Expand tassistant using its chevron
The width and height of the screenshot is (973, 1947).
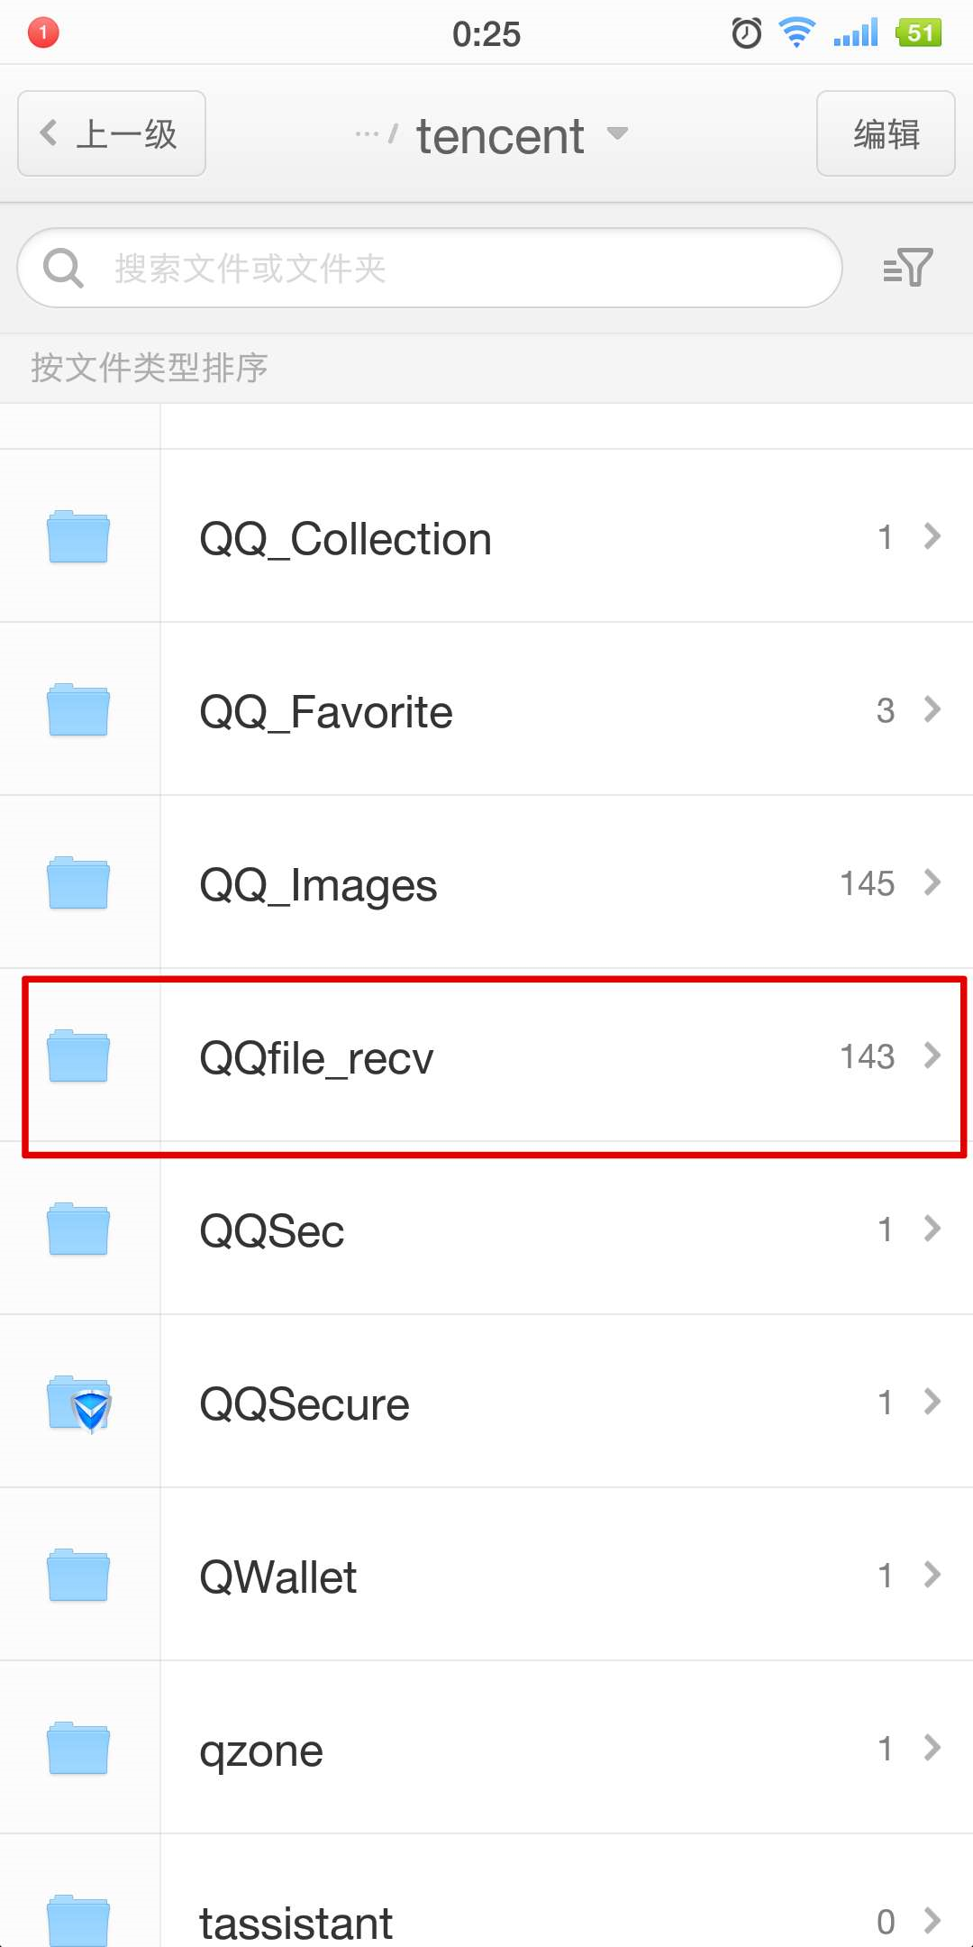tap(932, 1921)
